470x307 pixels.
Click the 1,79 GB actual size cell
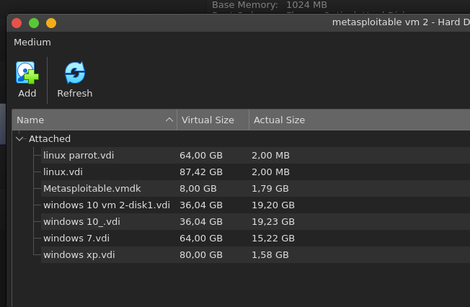click(270, 189)
